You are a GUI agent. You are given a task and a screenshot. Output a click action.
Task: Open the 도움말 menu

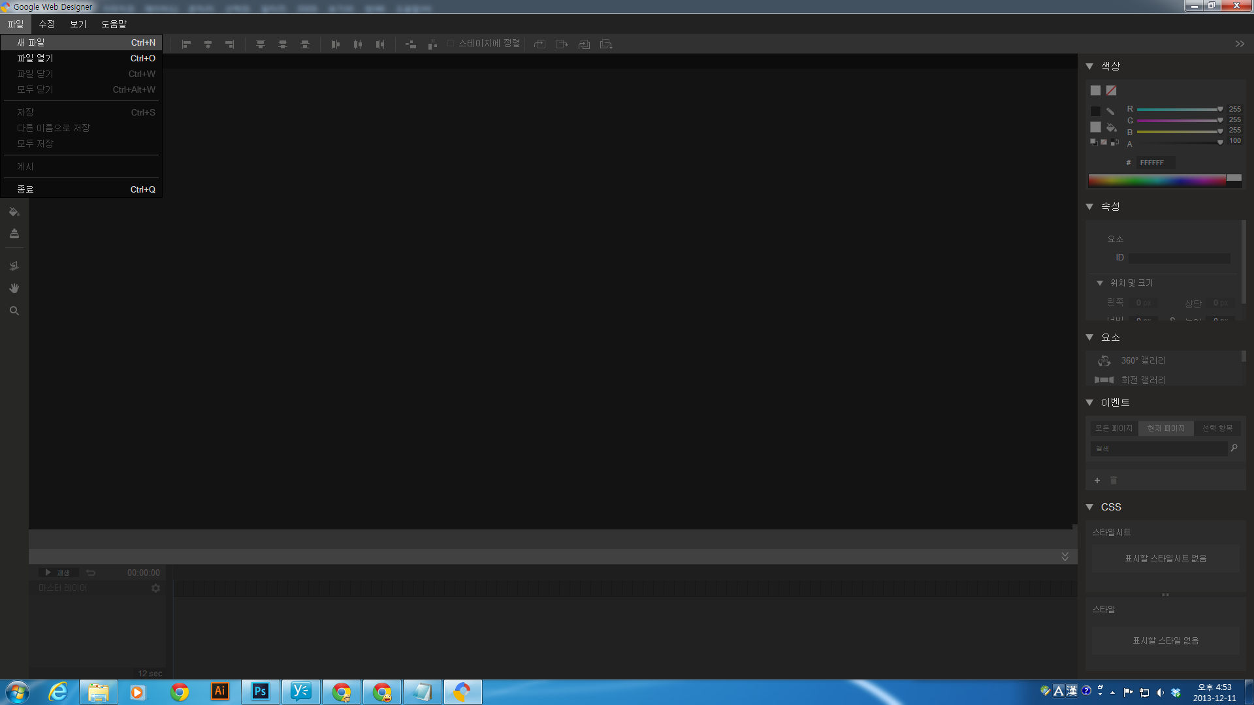pyautogui.click(x=114, y=24)
